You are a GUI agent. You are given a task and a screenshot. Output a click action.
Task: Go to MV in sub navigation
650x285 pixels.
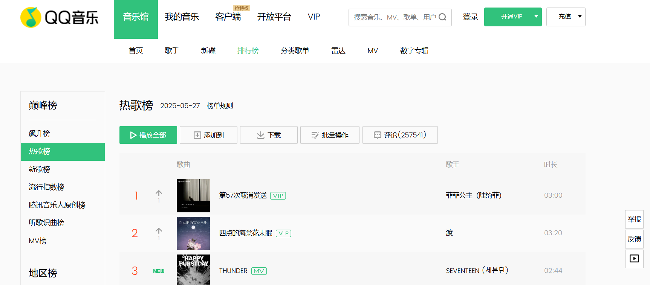[x=373, y=51]
